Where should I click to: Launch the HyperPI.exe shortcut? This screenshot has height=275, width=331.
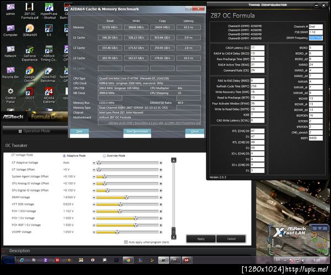tap(49, 11)
